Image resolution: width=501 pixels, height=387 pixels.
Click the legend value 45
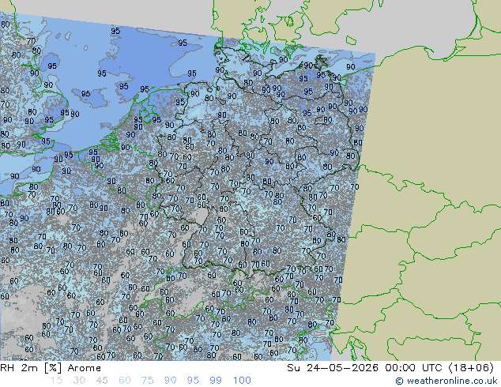click(102, 381)
